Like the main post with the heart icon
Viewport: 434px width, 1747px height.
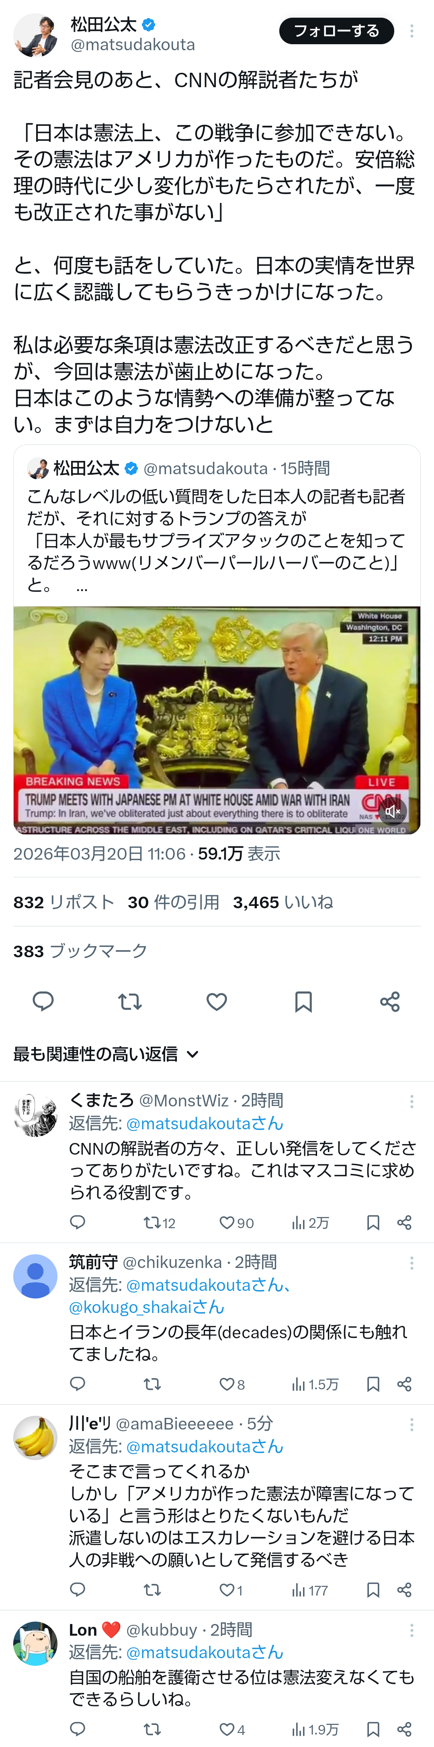pyautogui.click(x=216, y=1002)
